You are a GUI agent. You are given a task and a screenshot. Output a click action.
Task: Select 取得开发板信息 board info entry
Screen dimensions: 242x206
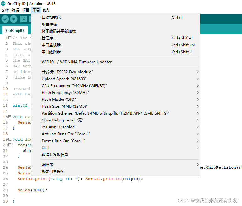[x=116, y=155]
